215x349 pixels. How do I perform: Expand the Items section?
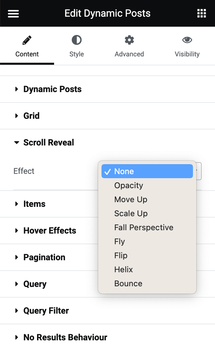click(x=34, y=204)
